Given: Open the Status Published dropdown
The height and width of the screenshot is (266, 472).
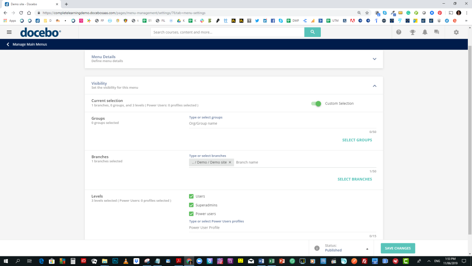Looking at the screenshot, I should pyautogui.click(x=366, y=248).
